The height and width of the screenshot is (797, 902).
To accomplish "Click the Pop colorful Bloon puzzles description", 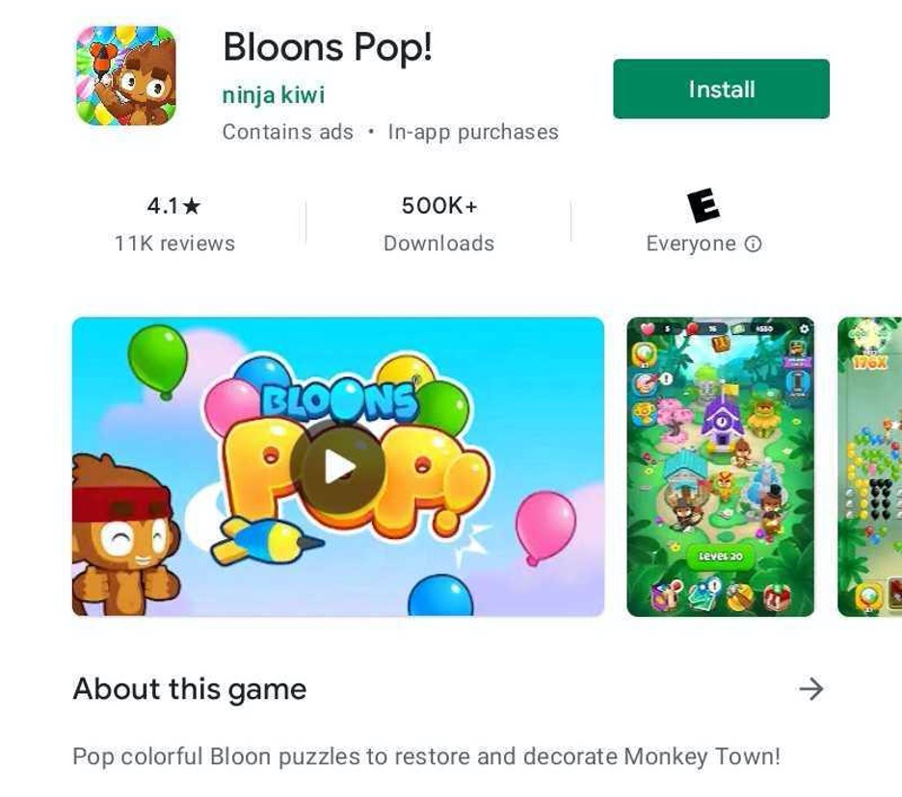I will [x=426, y=757].
